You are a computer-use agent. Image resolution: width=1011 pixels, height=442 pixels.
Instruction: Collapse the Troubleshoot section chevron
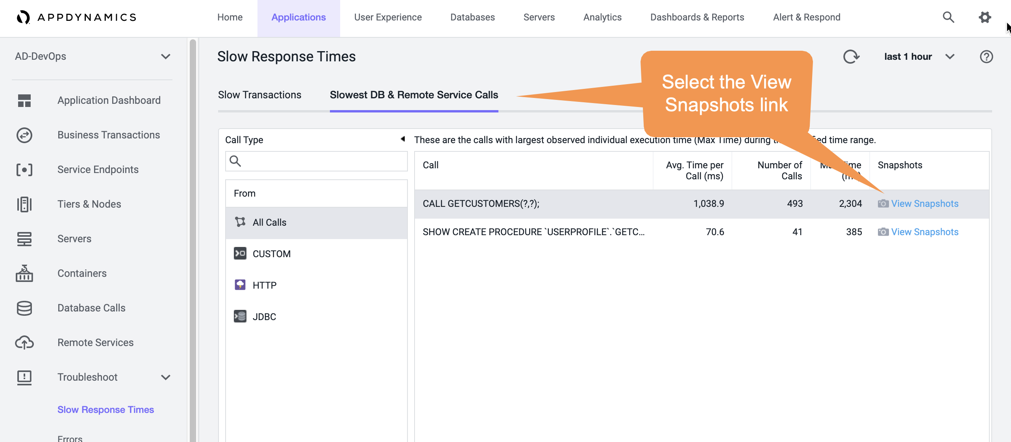166,378
